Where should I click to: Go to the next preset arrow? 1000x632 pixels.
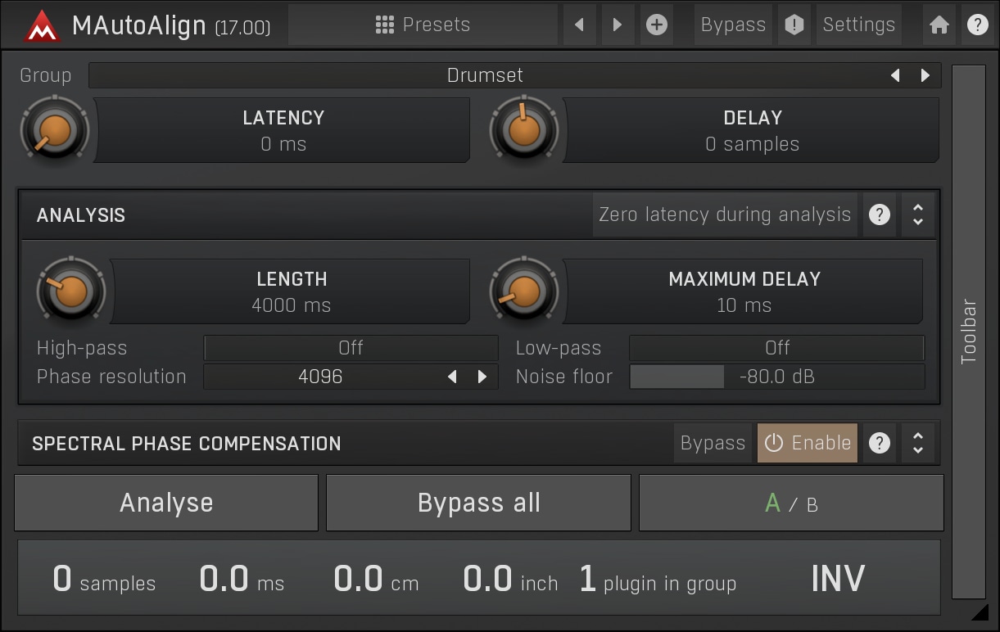(618, 25)
